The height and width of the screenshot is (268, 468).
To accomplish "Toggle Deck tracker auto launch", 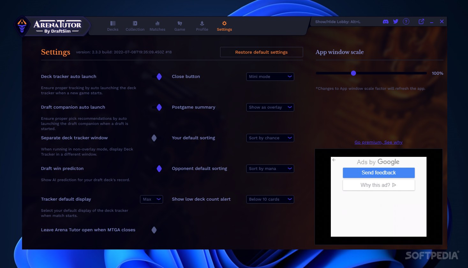I will pyautogui.click(x=157, y=77).
